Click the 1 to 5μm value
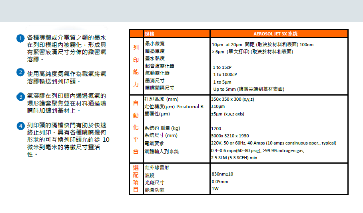 [x=222, y=82]
